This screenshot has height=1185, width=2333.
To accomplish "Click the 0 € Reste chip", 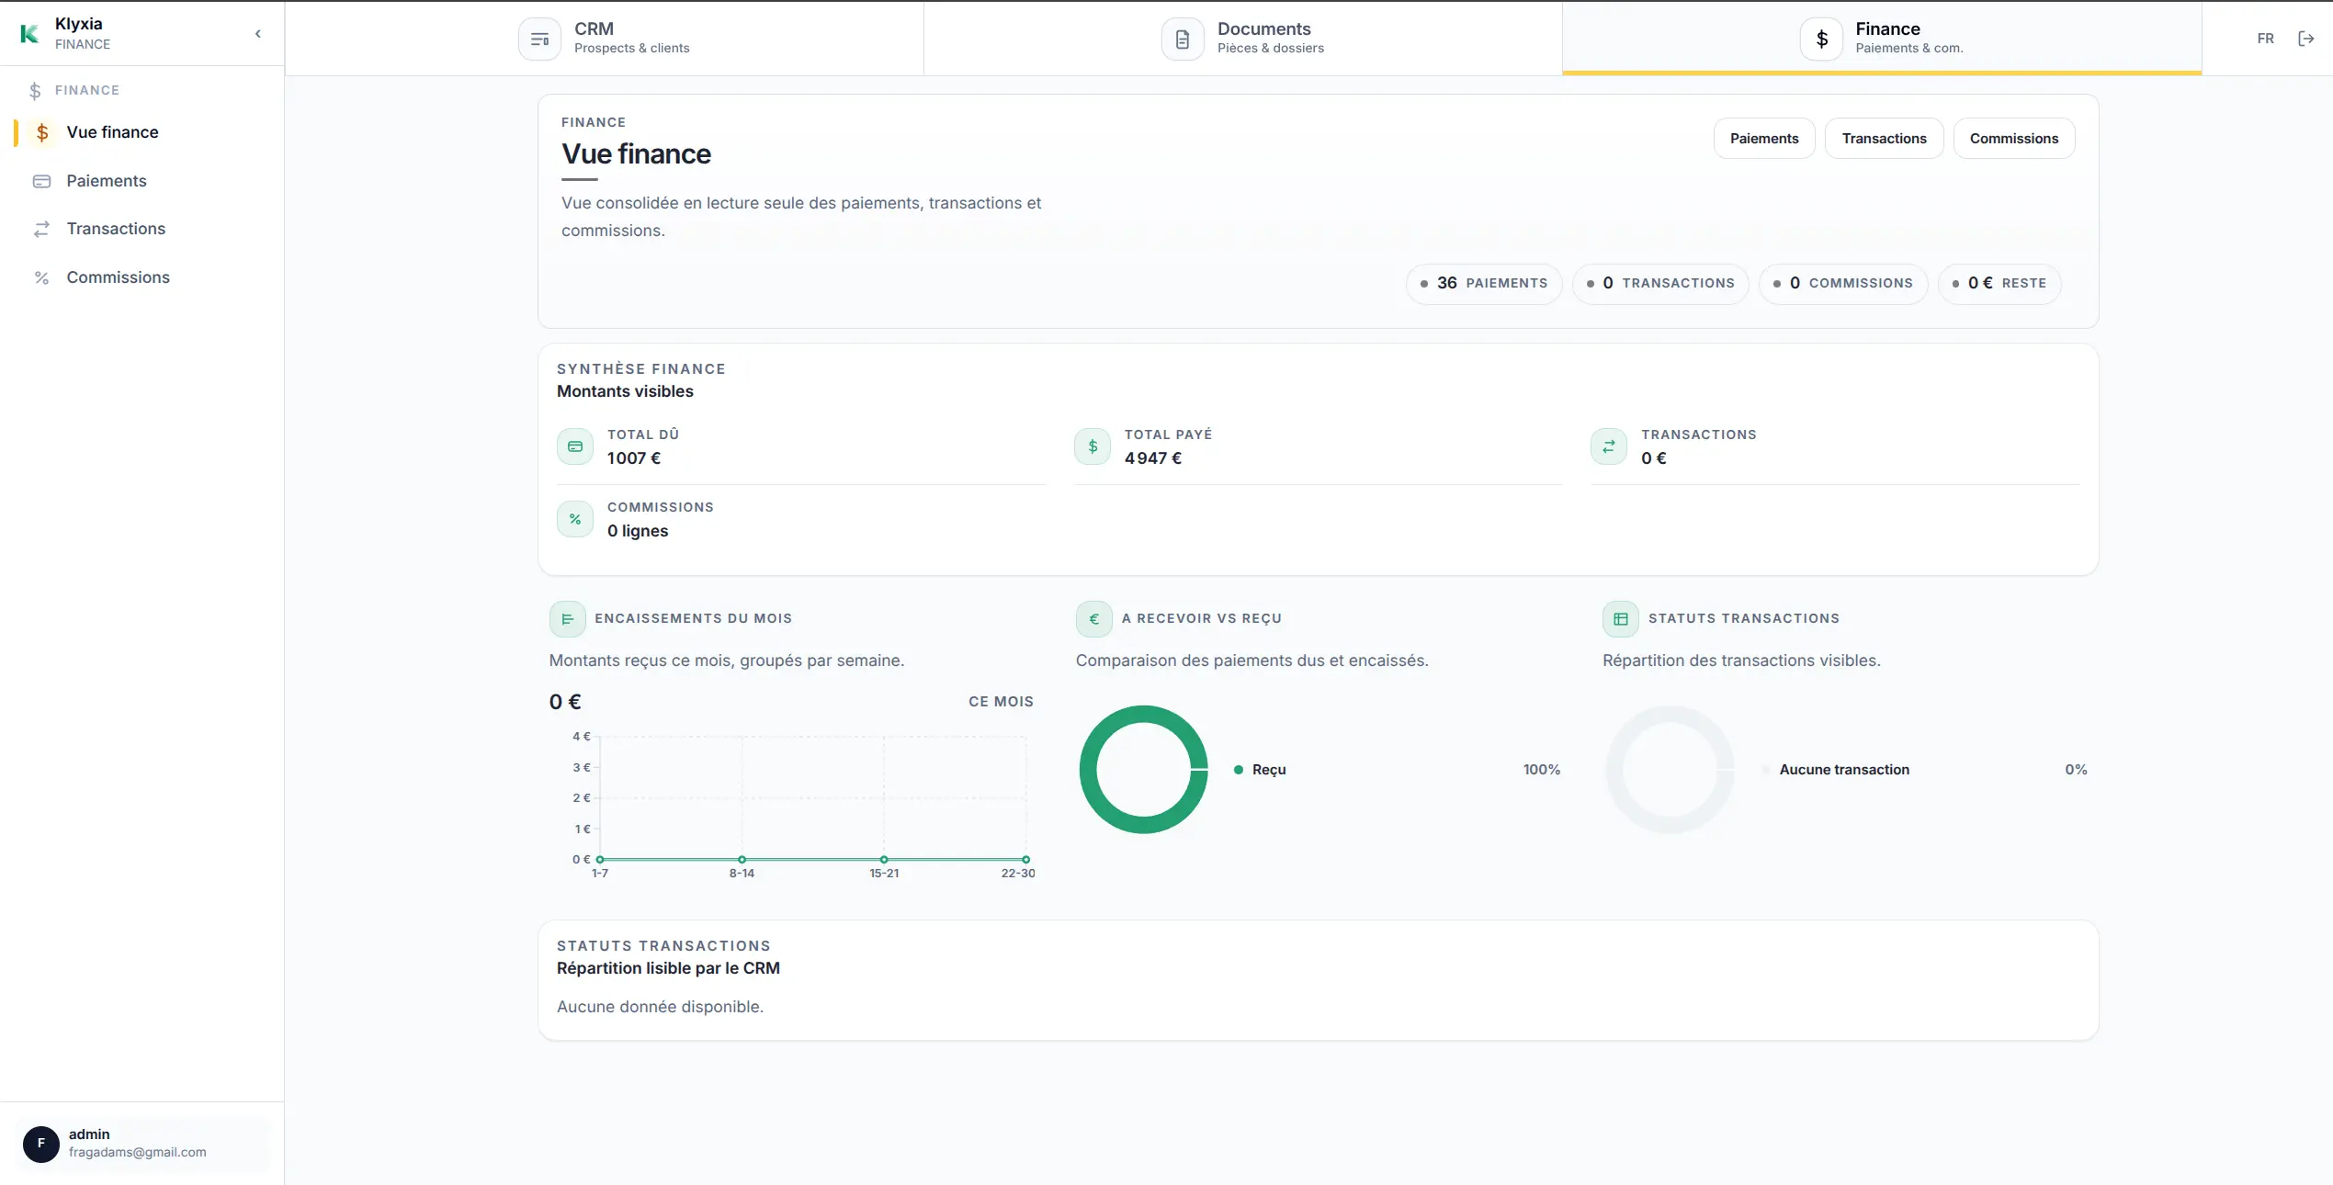I will coord(1999,283).
